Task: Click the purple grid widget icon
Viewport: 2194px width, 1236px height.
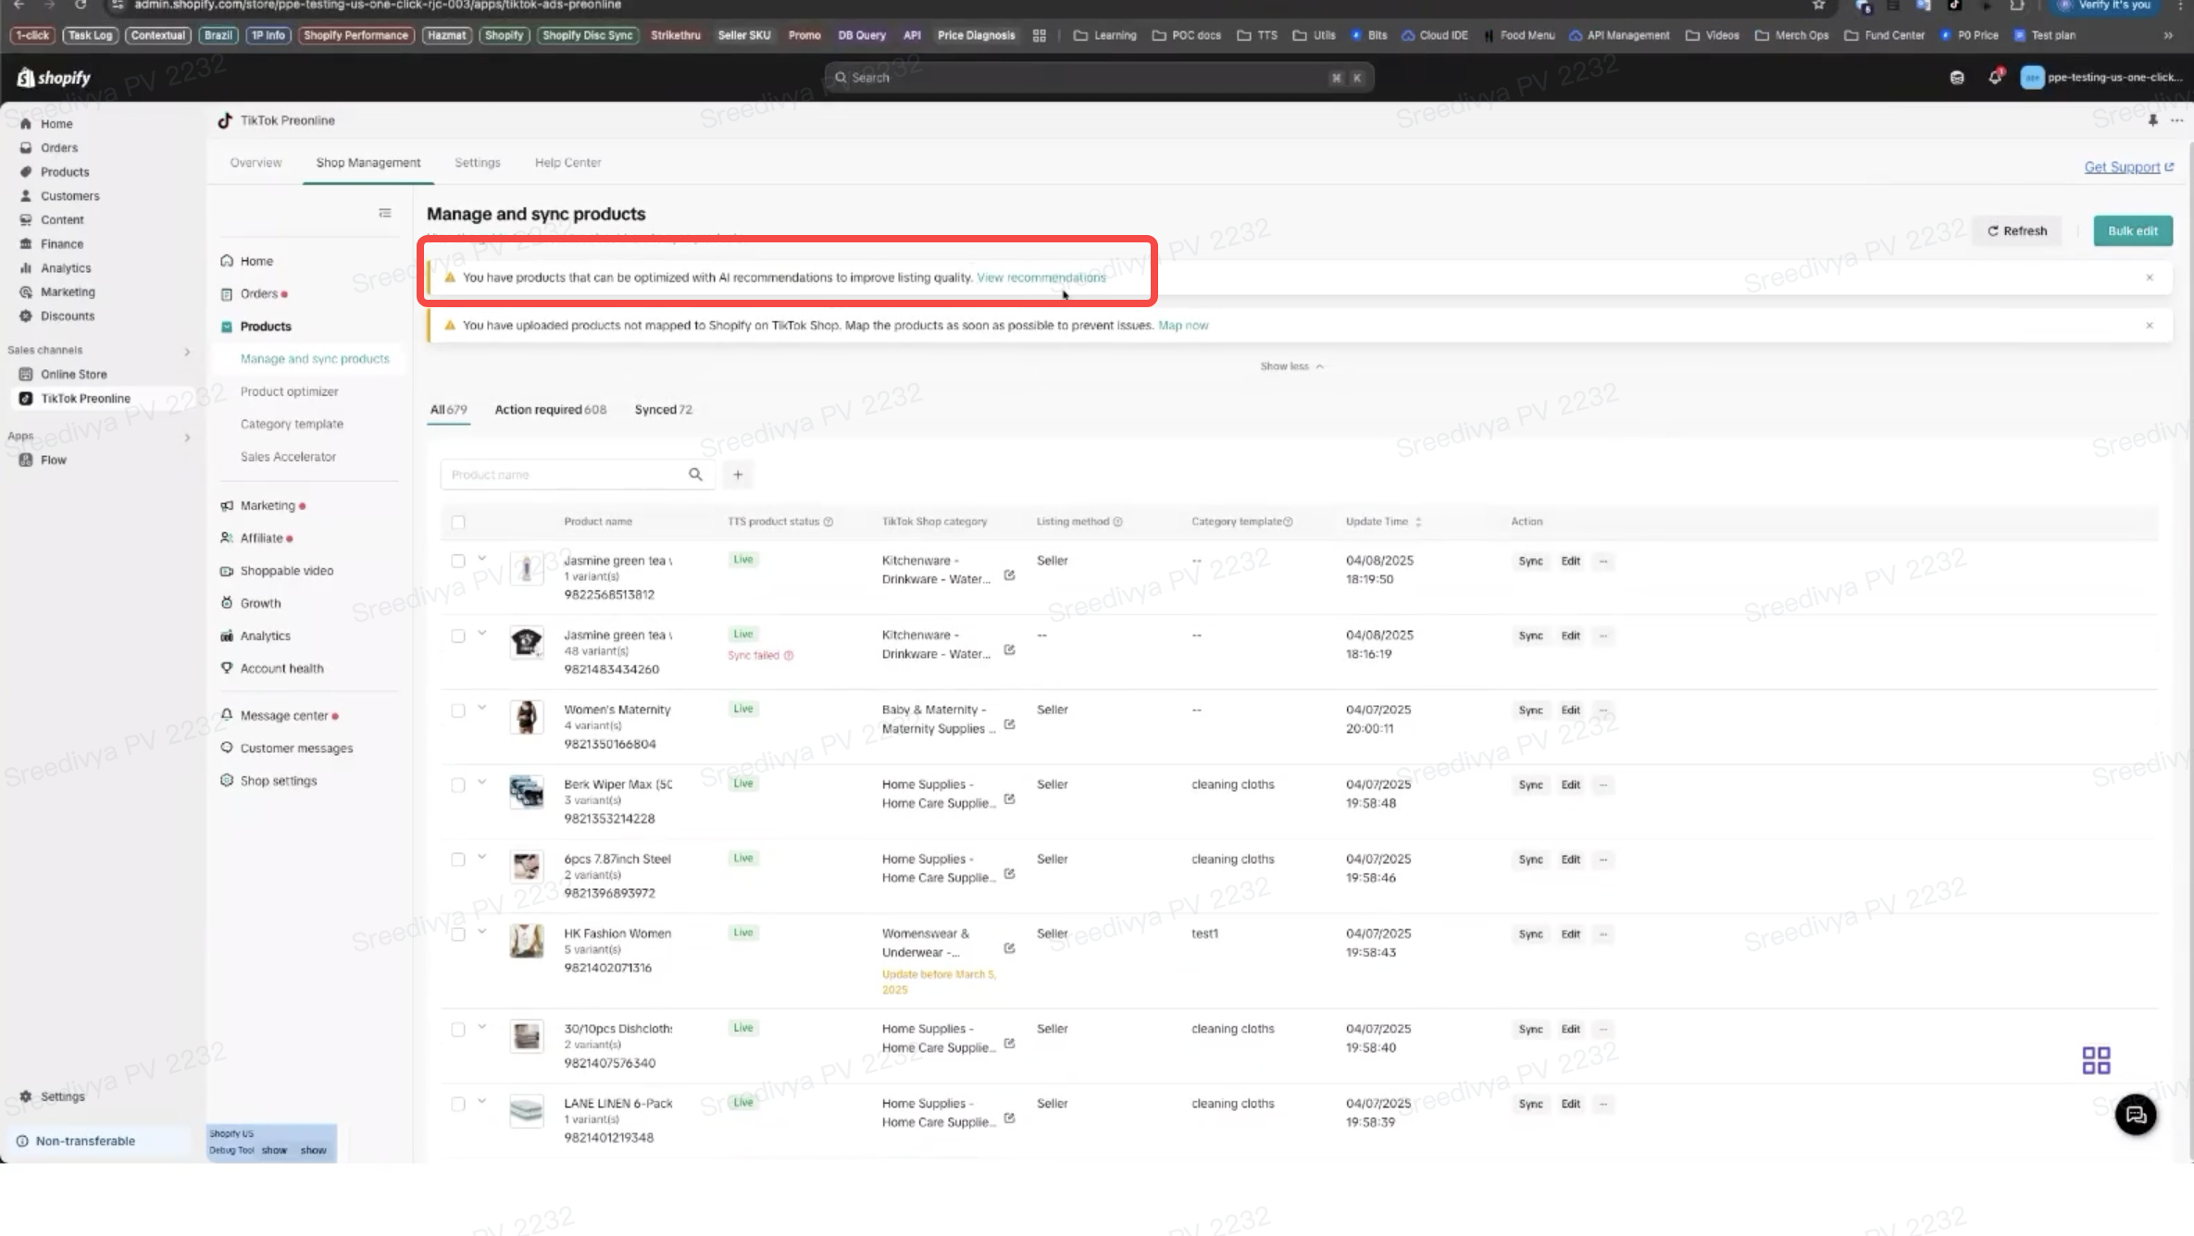Action: [2096, 1060]
